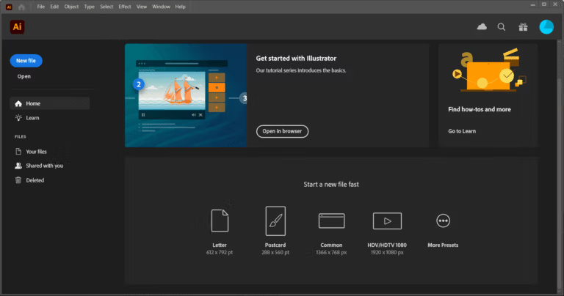Select the HDV/HDTV 1080 video preset icon
This screenshot has height=296, width=564.
(387, 221)
